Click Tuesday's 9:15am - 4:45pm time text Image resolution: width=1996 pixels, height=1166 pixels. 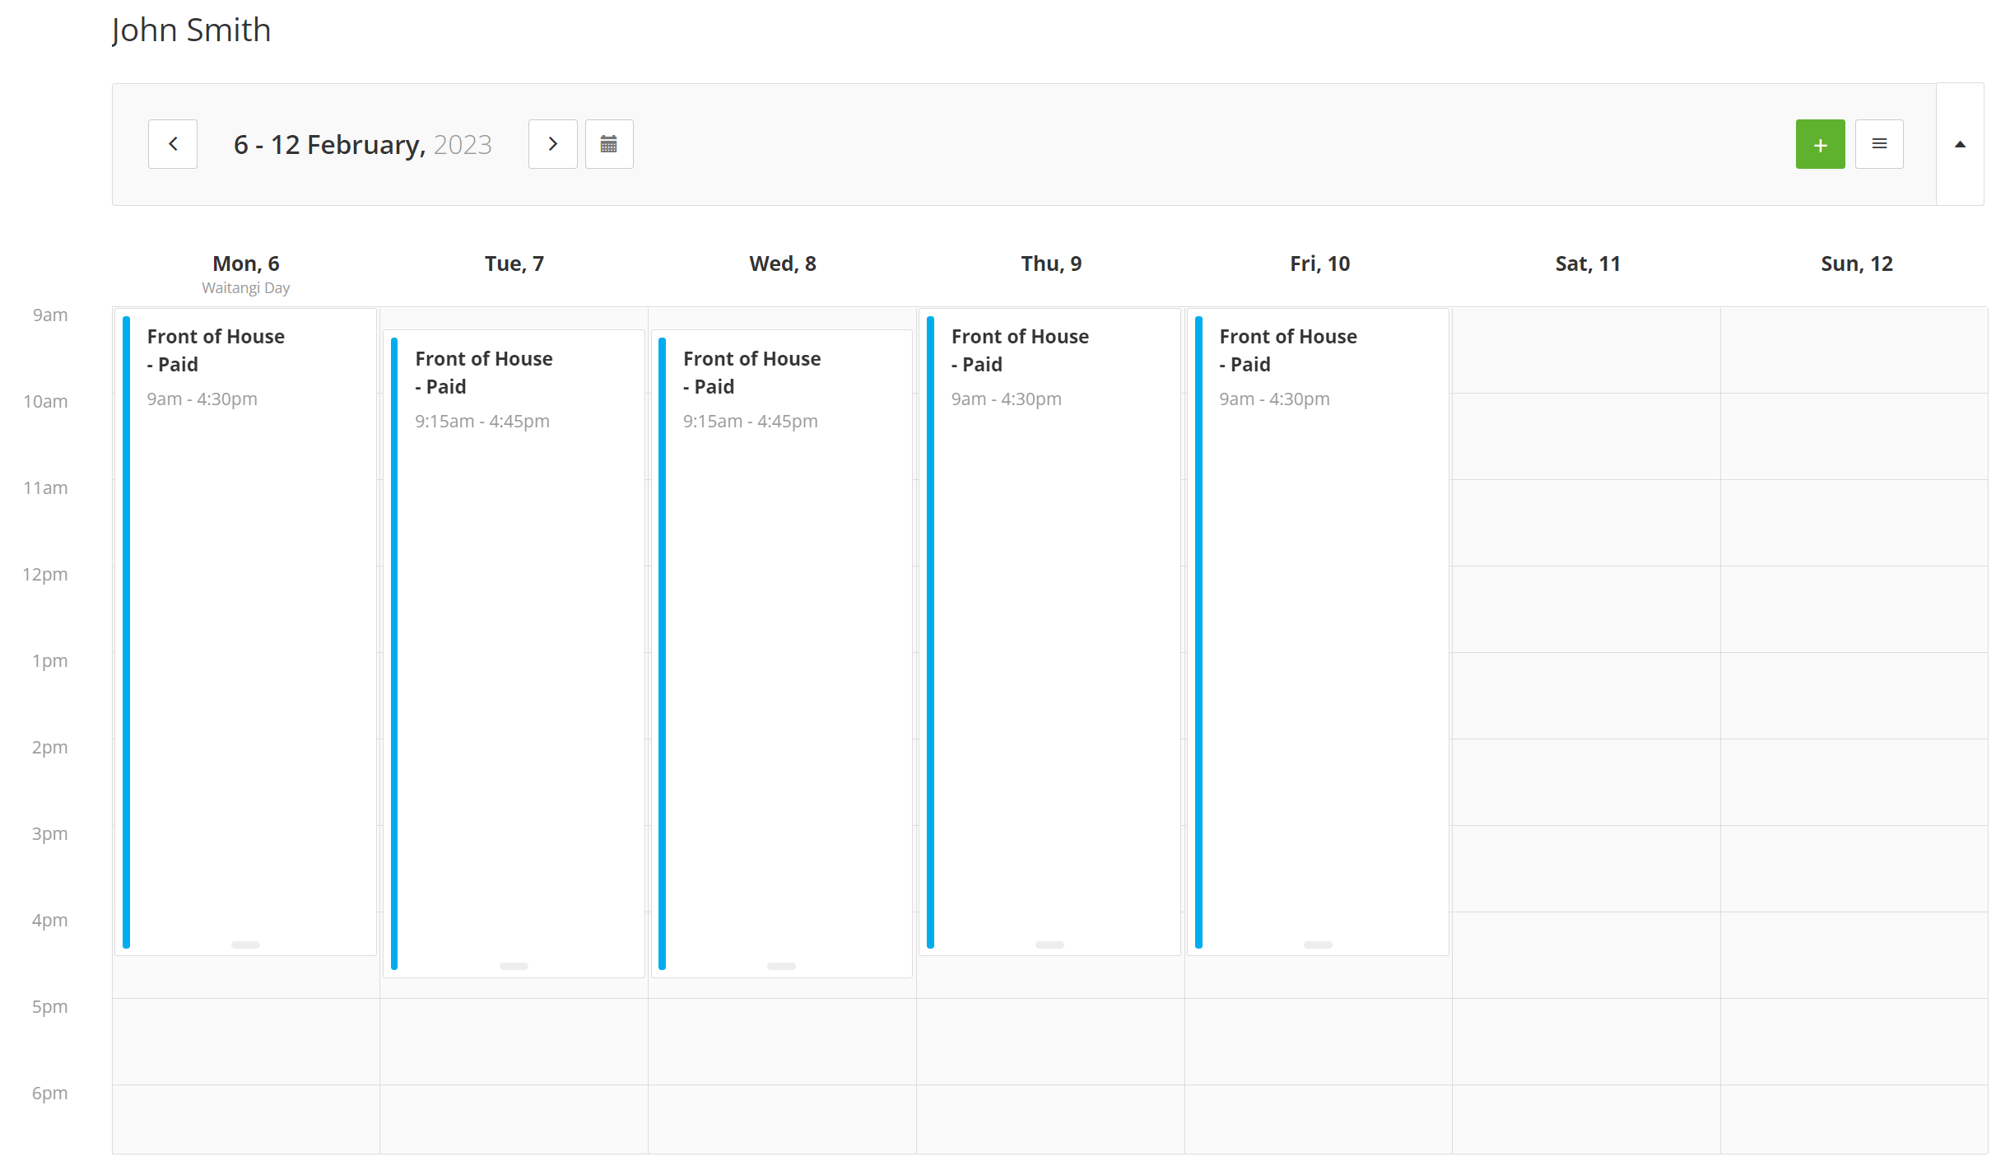tap(482, 422)
